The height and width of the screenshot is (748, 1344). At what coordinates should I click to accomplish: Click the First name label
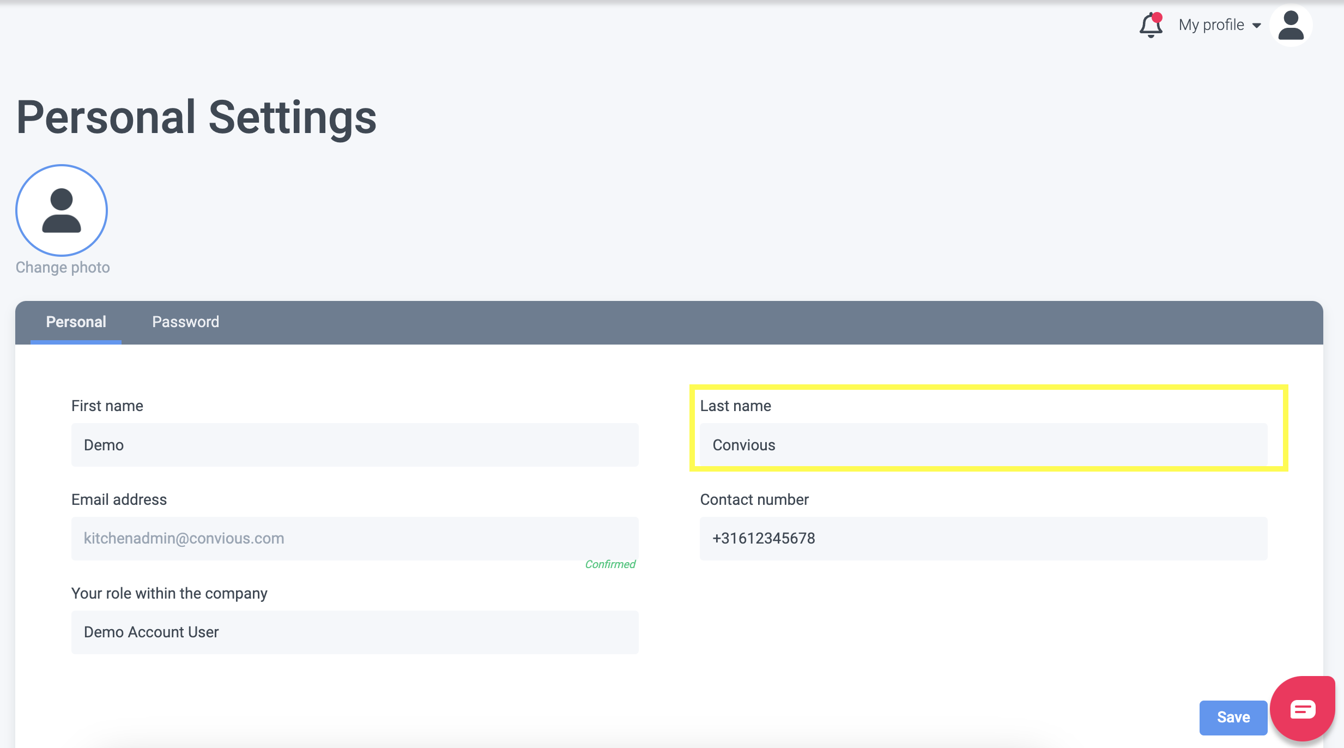[107, 406]
